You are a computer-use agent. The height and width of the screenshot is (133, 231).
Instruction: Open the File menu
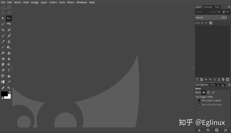click(x=3, y=2)
